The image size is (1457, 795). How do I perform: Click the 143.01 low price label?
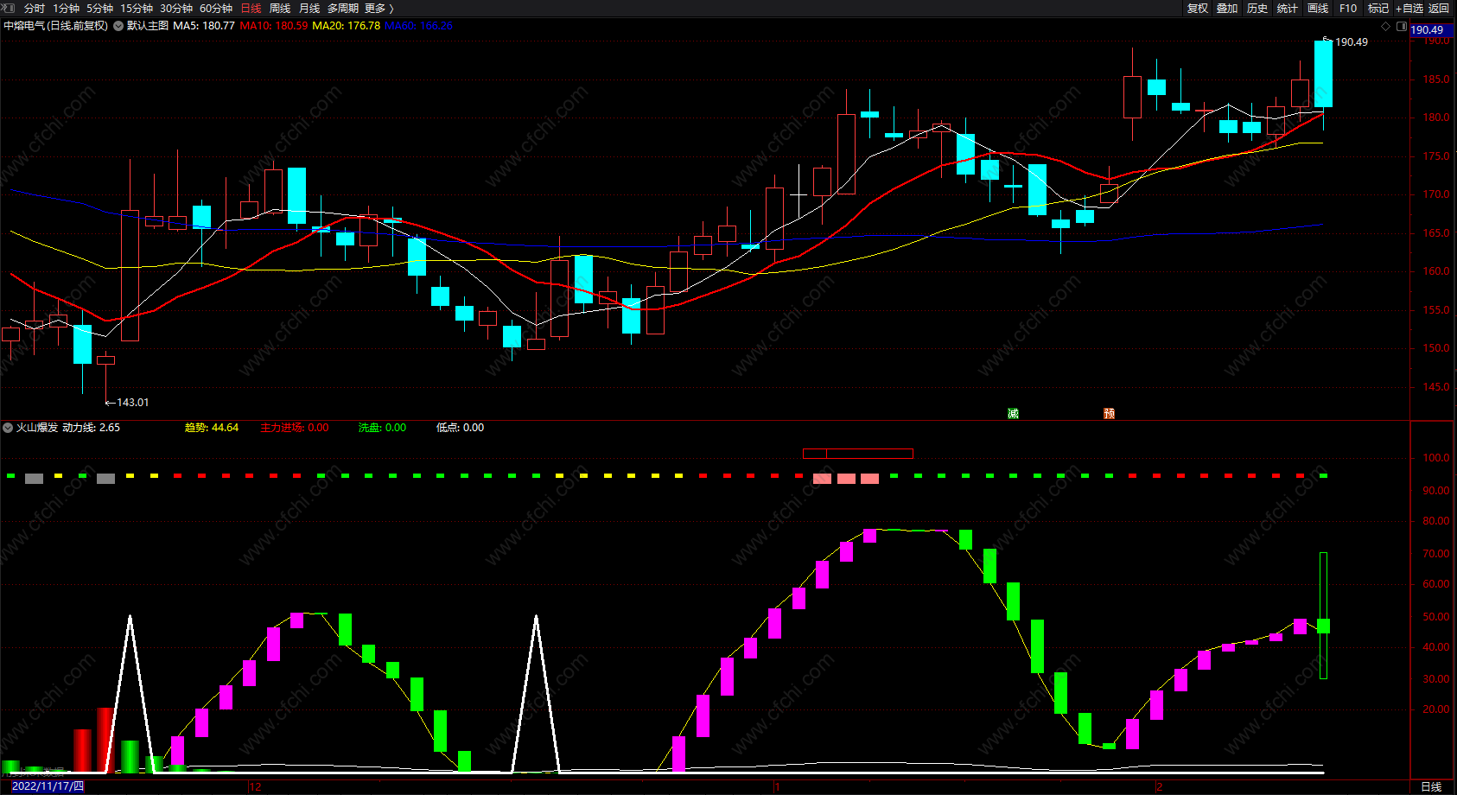tap(132, 403)
